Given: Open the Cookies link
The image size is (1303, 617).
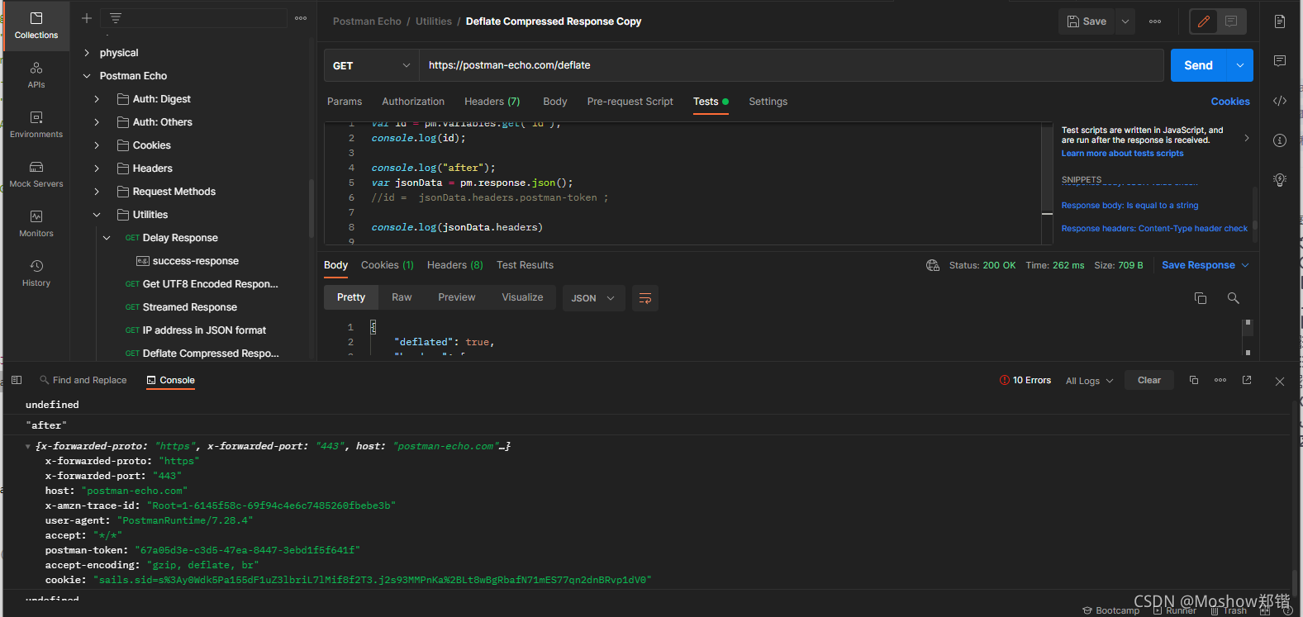Looking at the screenshot, I should click(x=1230, y=102).
